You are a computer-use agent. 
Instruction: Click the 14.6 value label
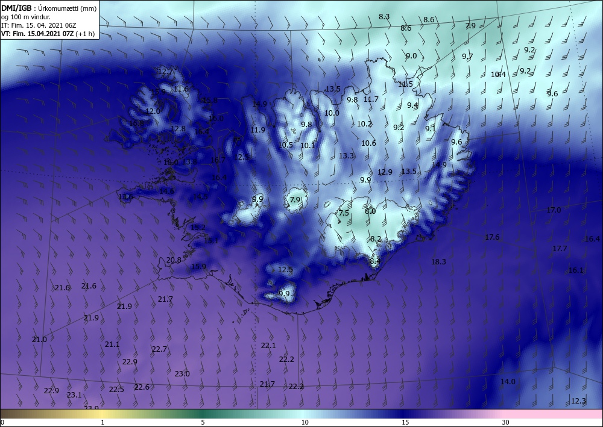(166, 192)
